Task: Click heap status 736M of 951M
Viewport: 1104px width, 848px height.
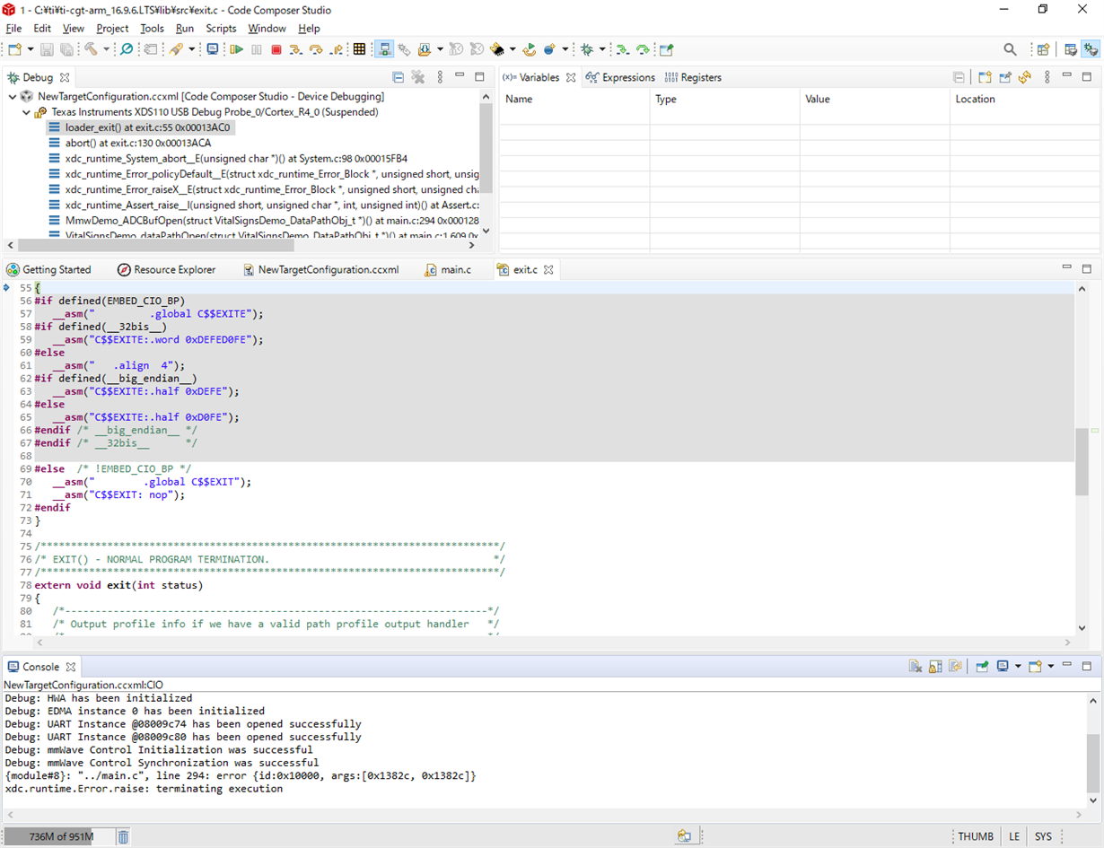Action: coord(60,836)
